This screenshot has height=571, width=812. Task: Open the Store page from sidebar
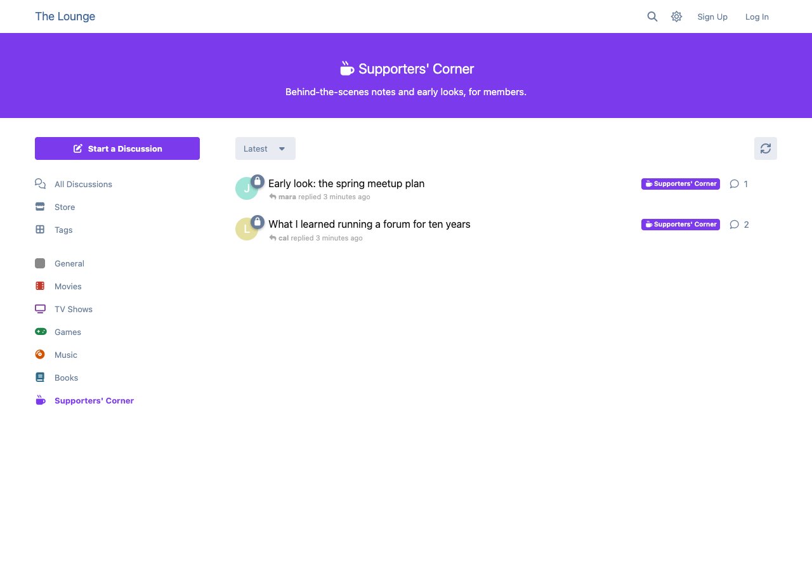65,207
